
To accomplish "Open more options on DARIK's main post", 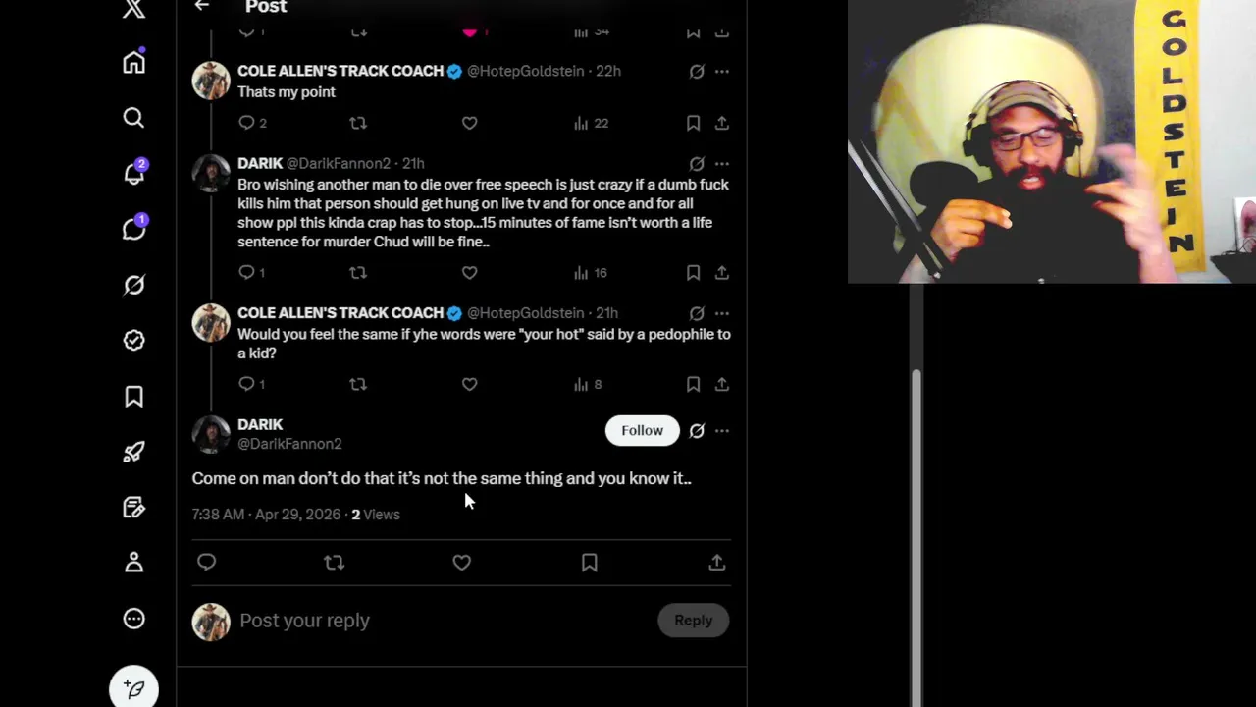I will pos(722,430).
